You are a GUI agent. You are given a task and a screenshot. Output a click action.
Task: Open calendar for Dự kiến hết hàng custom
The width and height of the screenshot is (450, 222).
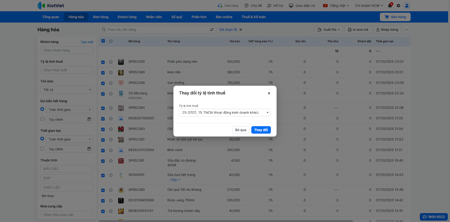point(89,119)
